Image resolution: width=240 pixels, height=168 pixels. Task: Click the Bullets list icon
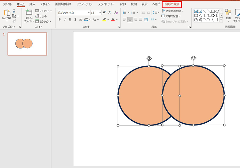click(x=124, y=12)
